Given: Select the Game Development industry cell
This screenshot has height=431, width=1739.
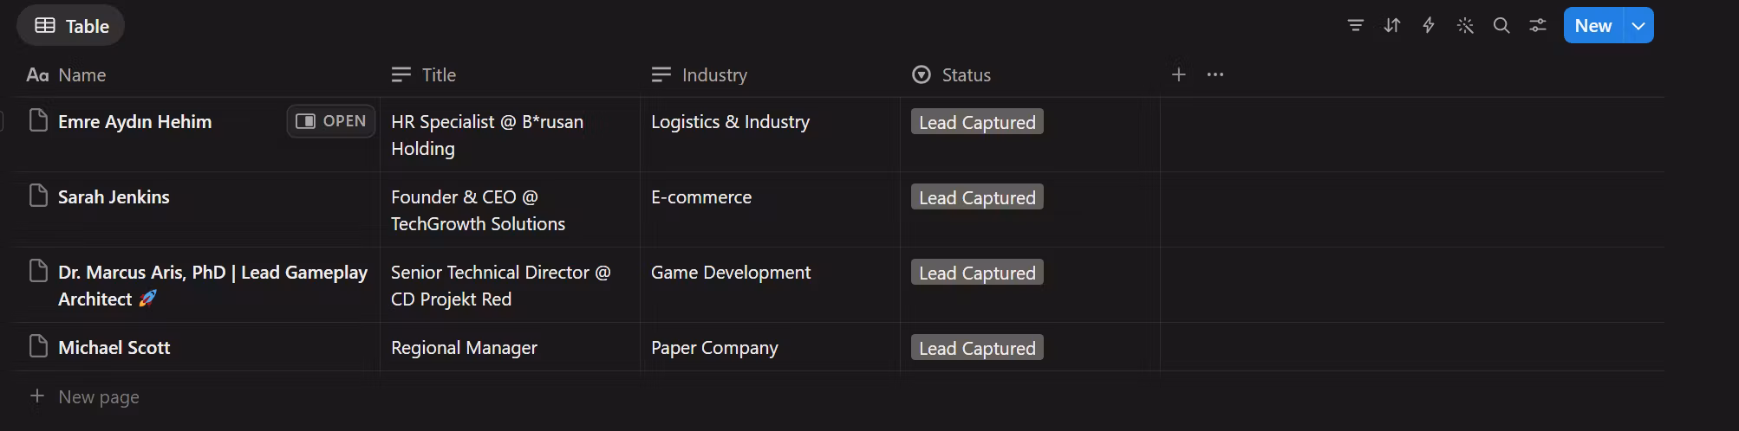Looking at the screenshot, I should (x=731, y=273).
